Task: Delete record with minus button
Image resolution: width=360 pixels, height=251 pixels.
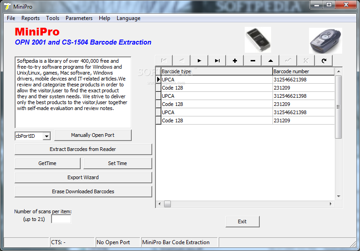Action: (253, 60)
